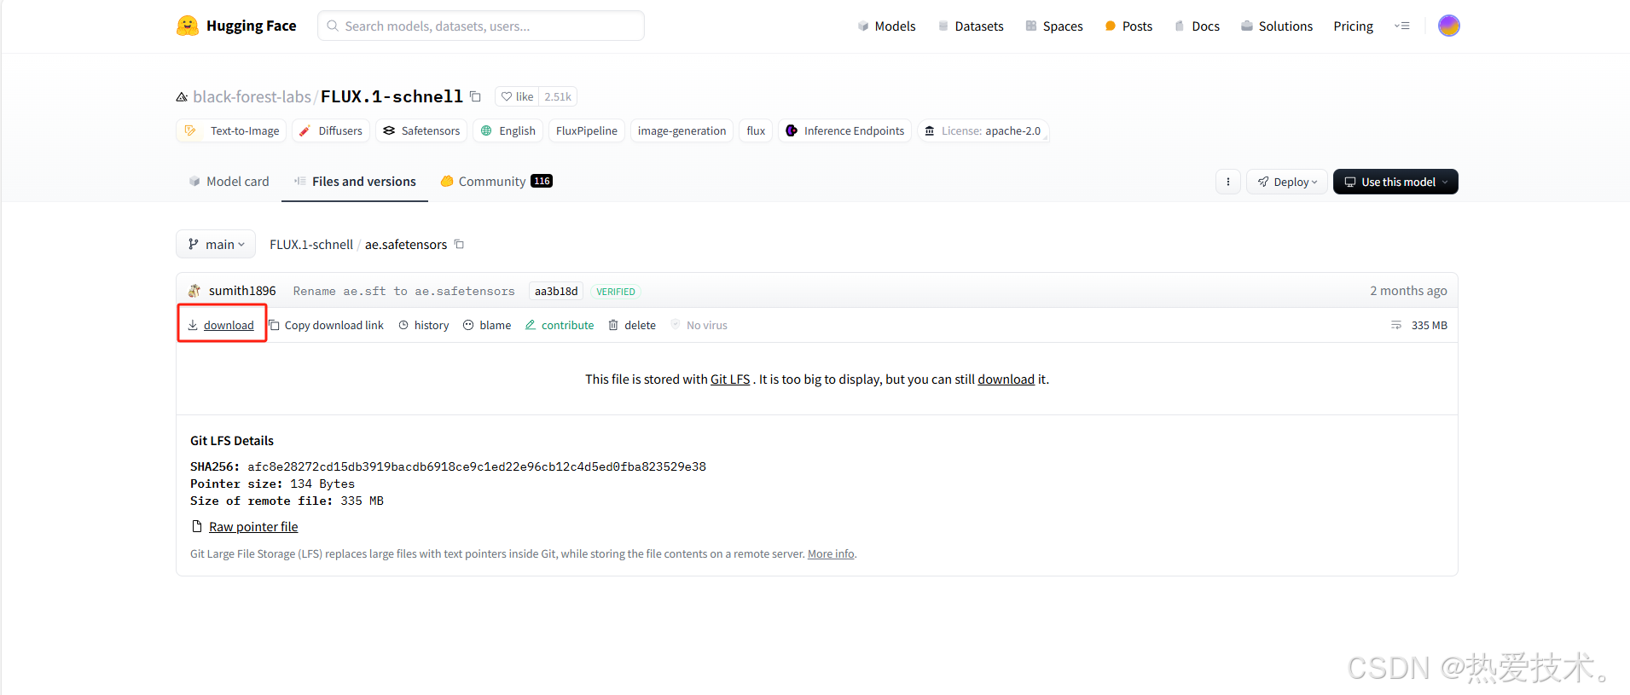Click the sumith1896 avatar icon

[x=194, y=291]
